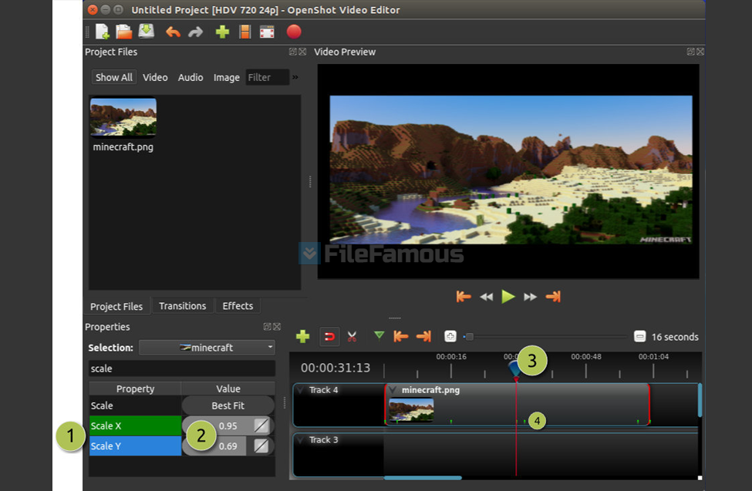The image size is (752, 491).
Task: Click the Value column header
Action: (x=228, y=388)
